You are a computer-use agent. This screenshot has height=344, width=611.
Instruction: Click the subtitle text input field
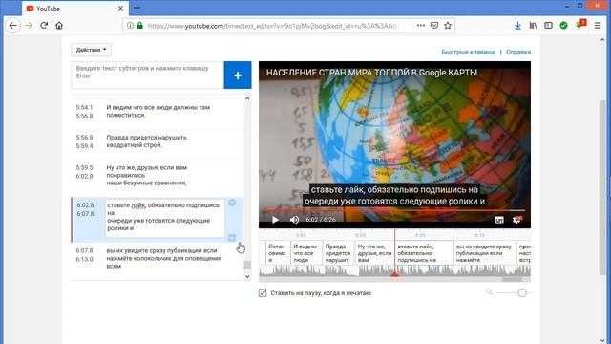point(148,75)
